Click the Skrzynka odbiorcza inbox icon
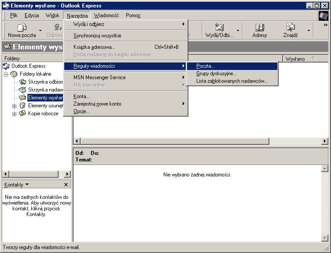Screen dimensions: 331x253 tap(22, 82)
